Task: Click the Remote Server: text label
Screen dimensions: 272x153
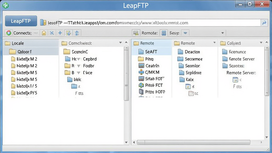Action: click(x=241, y=73)
